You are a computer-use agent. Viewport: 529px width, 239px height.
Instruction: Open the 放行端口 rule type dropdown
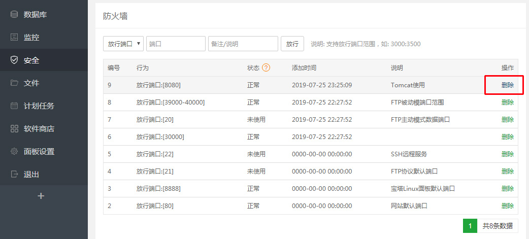[123, 44]
